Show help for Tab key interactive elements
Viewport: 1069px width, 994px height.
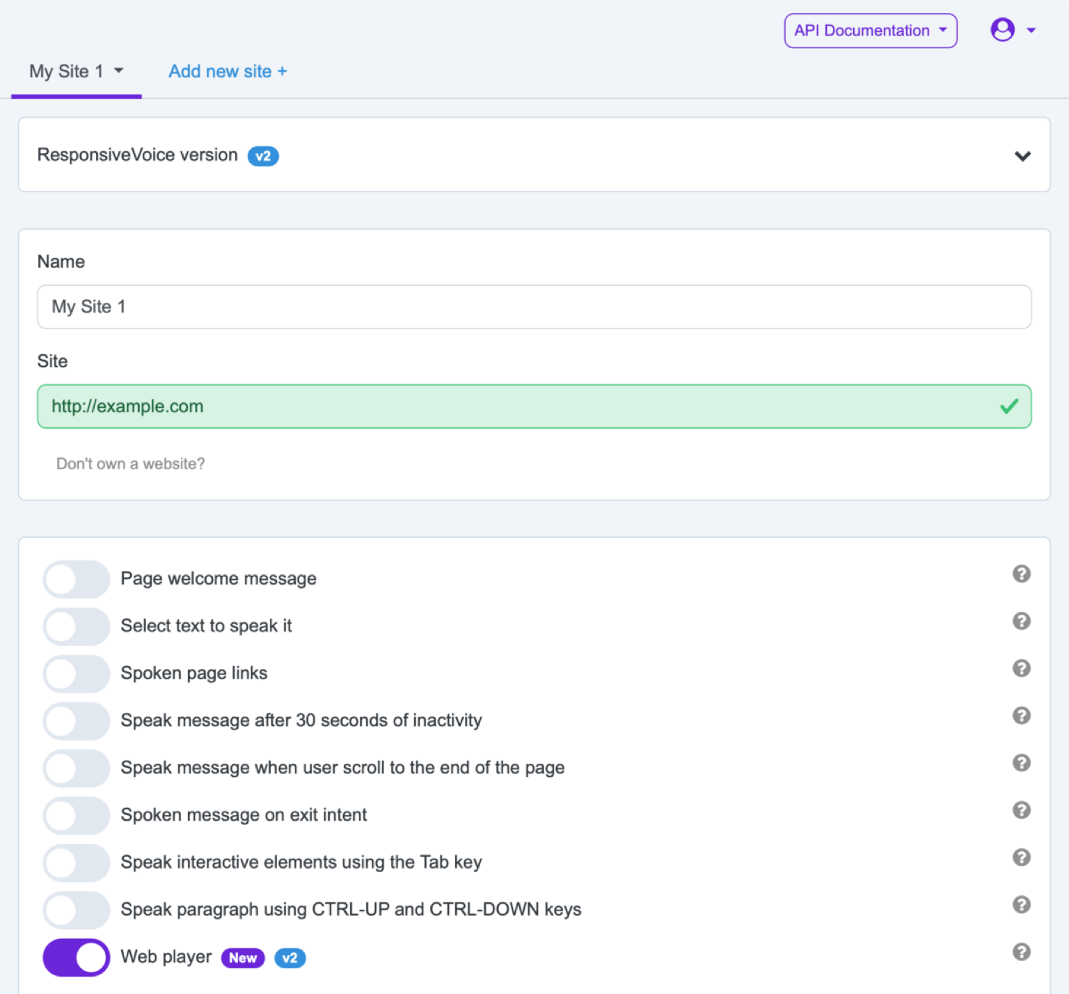click(1021, 858)
